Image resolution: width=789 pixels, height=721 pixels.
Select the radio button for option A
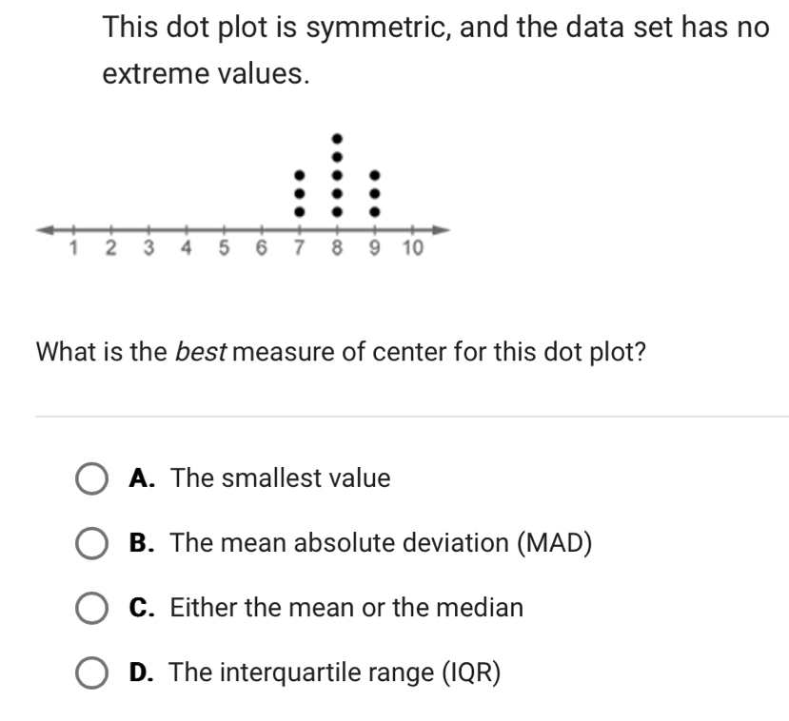[x=92, y=478]
